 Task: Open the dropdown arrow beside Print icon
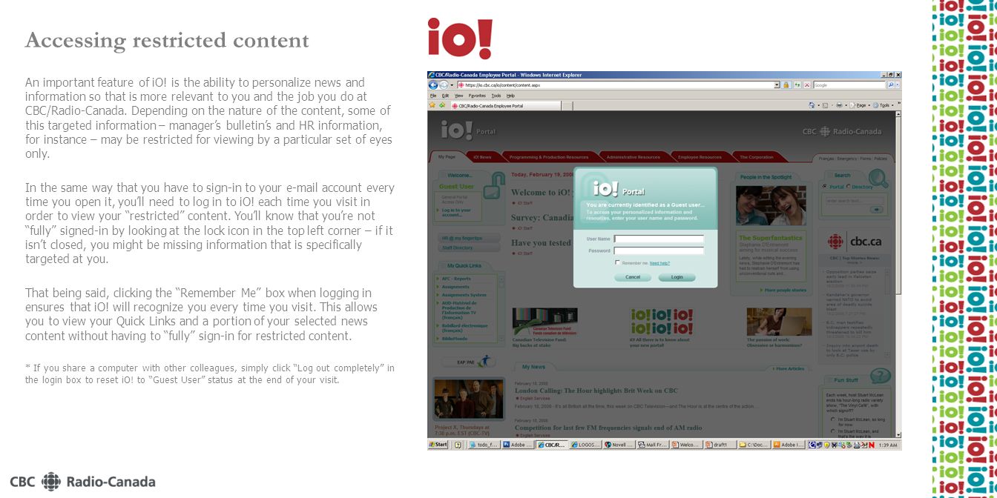846,105
